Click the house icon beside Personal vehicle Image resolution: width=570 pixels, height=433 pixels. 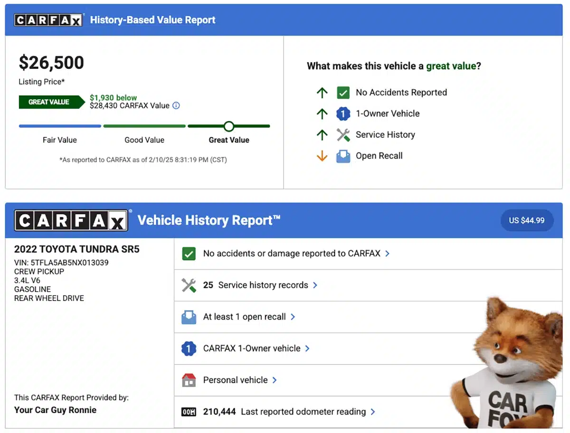[x=189, y=380]
